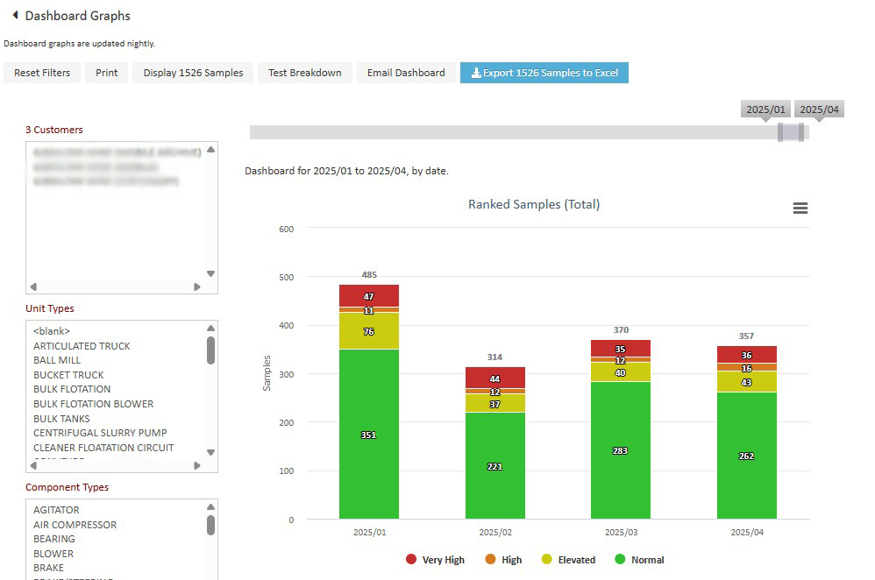Image resolution: width=875 pixels, height=580 pixels.
Task: Toggle the High legend series
Action: (503, 560)
